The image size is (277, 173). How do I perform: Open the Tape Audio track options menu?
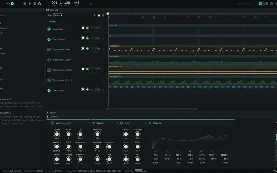pyautogui.click(x=104, y=29)
